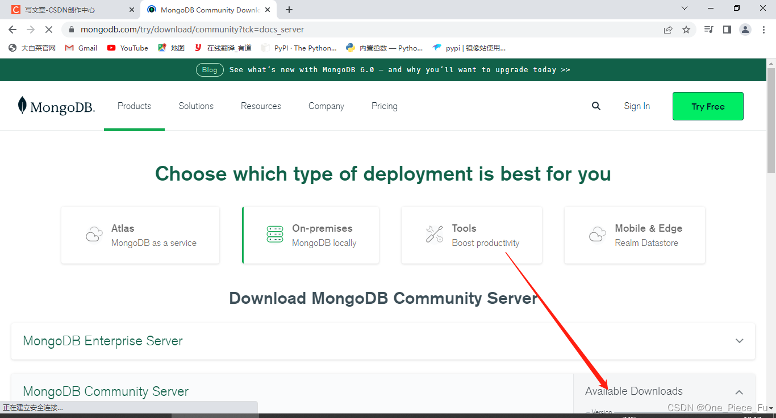The height and width of the screenshot is (418, 776).
Task: Open the YouTube bookmark
Action: [x=128, y=48]
